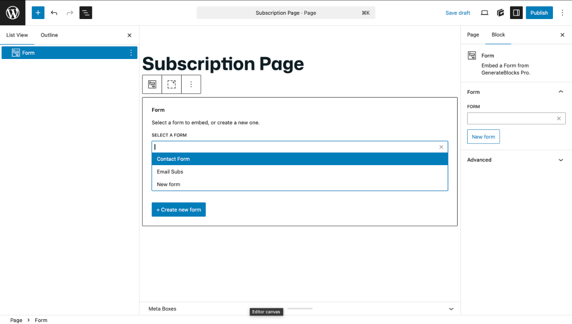The height and width of the screenshot is (324, 572).
Task: Save the page as draft
Action: pyautogui.click(x=458, y=13)
